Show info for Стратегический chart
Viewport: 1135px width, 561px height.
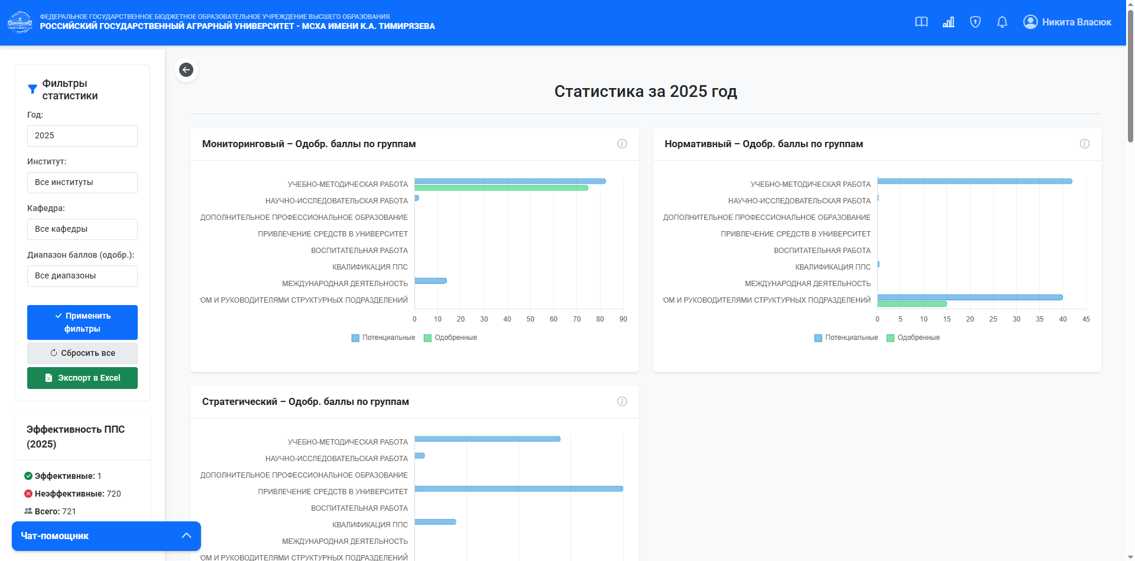click(x=622, y=401)
